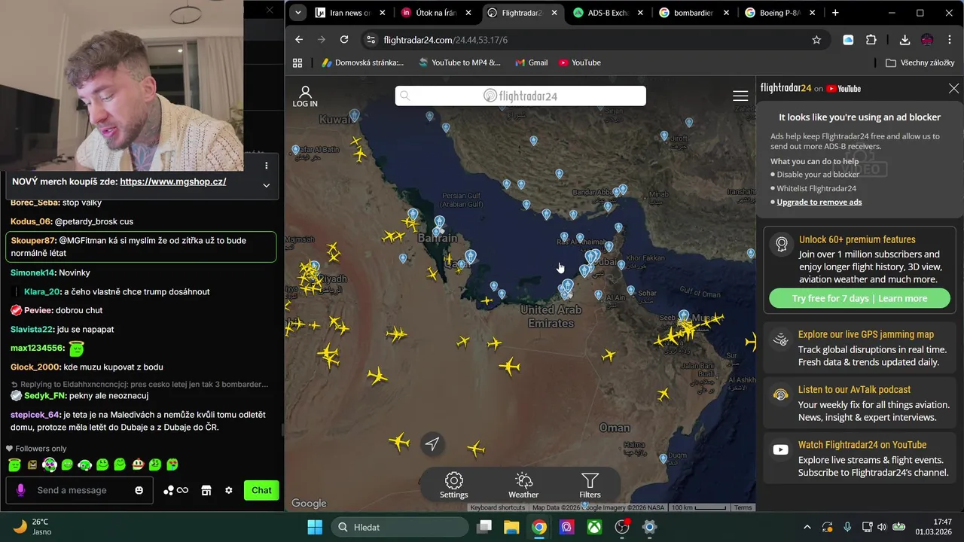Viewport: 964px width, 542px height.
Task: Select the heart-eyes frog emote
Action: (172, 464)
